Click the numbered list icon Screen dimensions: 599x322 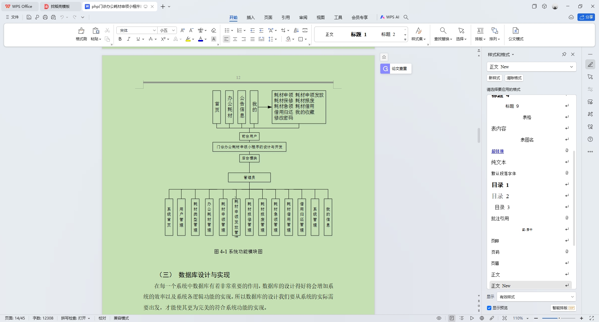239,30
